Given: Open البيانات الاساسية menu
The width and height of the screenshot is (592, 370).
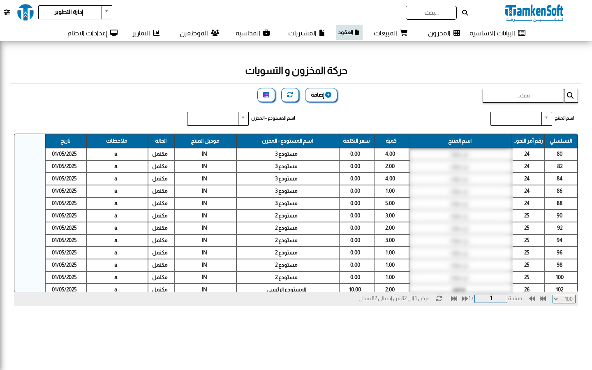Looking at the screenshot, I should (x=497, y=33).
